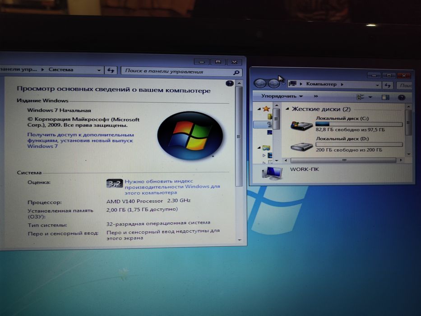The width and height of the screenshot is (421, 316).
Task: Select the Favorites star in navigation pane
Action: (266, 108)
